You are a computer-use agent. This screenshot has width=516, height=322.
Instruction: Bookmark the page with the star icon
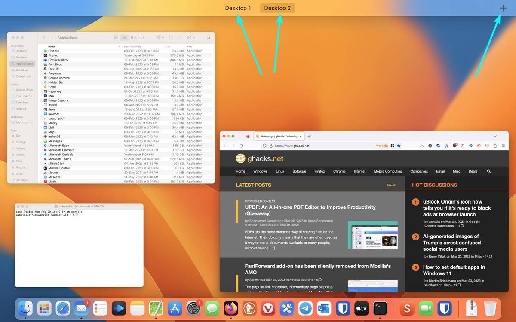click(x=399, y=146)
